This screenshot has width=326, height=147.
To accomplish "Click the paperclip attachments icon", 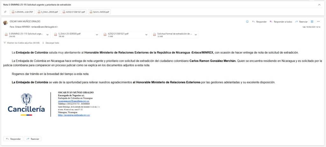I will tap(5, 12).
